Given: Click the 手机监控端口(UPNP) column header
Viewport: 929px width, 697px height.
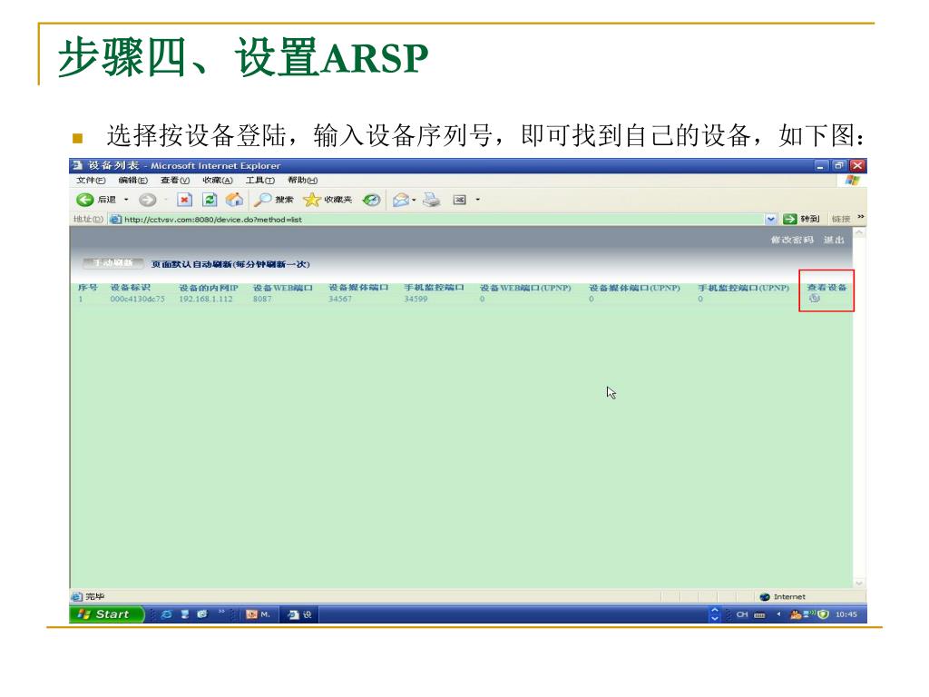Looking at the screenshot, I should [x=744, y=288].
